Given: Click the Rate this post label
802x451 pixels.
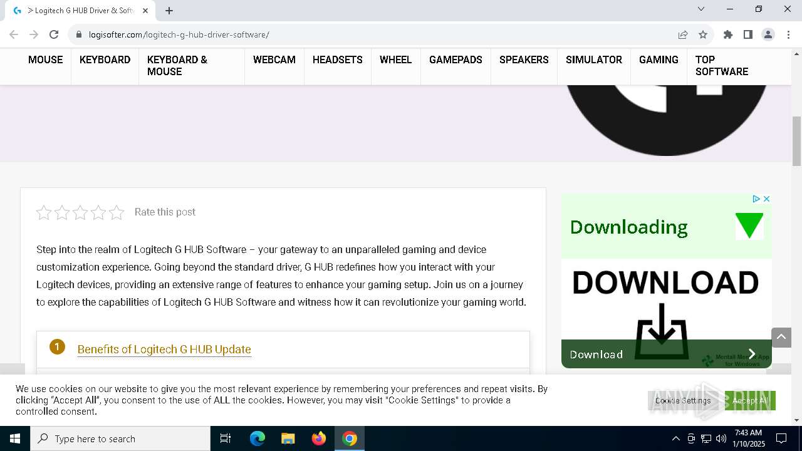Looking at the screenshot, I should (165, 212).
